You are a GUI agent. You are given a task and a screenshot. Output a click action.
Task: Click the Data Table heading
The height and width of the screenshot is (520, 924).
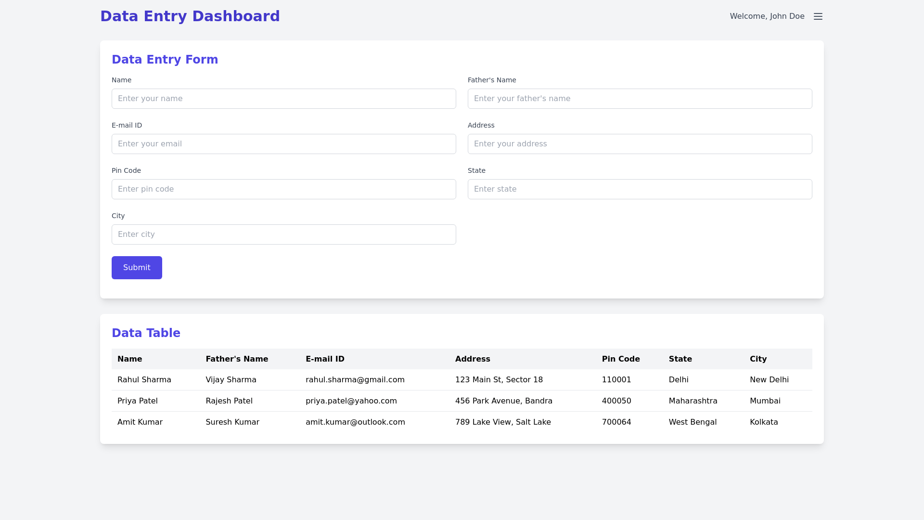click(x=146, y=333)
